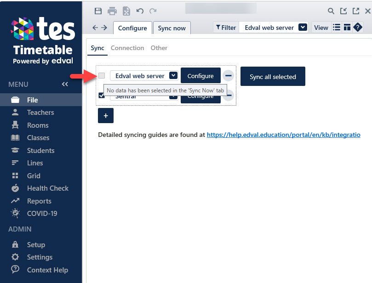The height and width of the screenshot is (283, 372).
Task: Open the help diamond question icon
Action: [x=358, y=28]
